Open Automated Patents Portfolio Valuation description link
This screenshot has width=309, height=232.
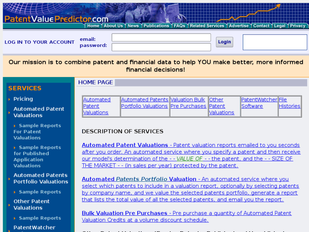click(x=190, y=189)
